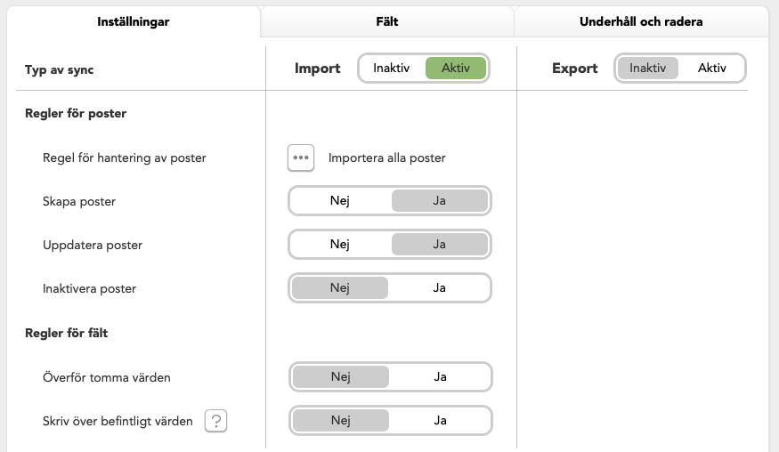Choose Nej for Skapa poster
The width and height of the screenshot is (779, 452).
pyautogui.click(x=340, y=201)
